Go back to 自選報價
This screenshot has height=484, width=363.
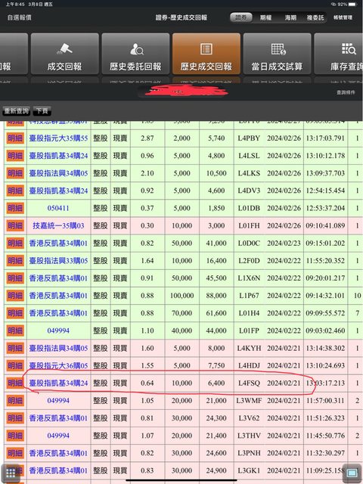(19, 17)
